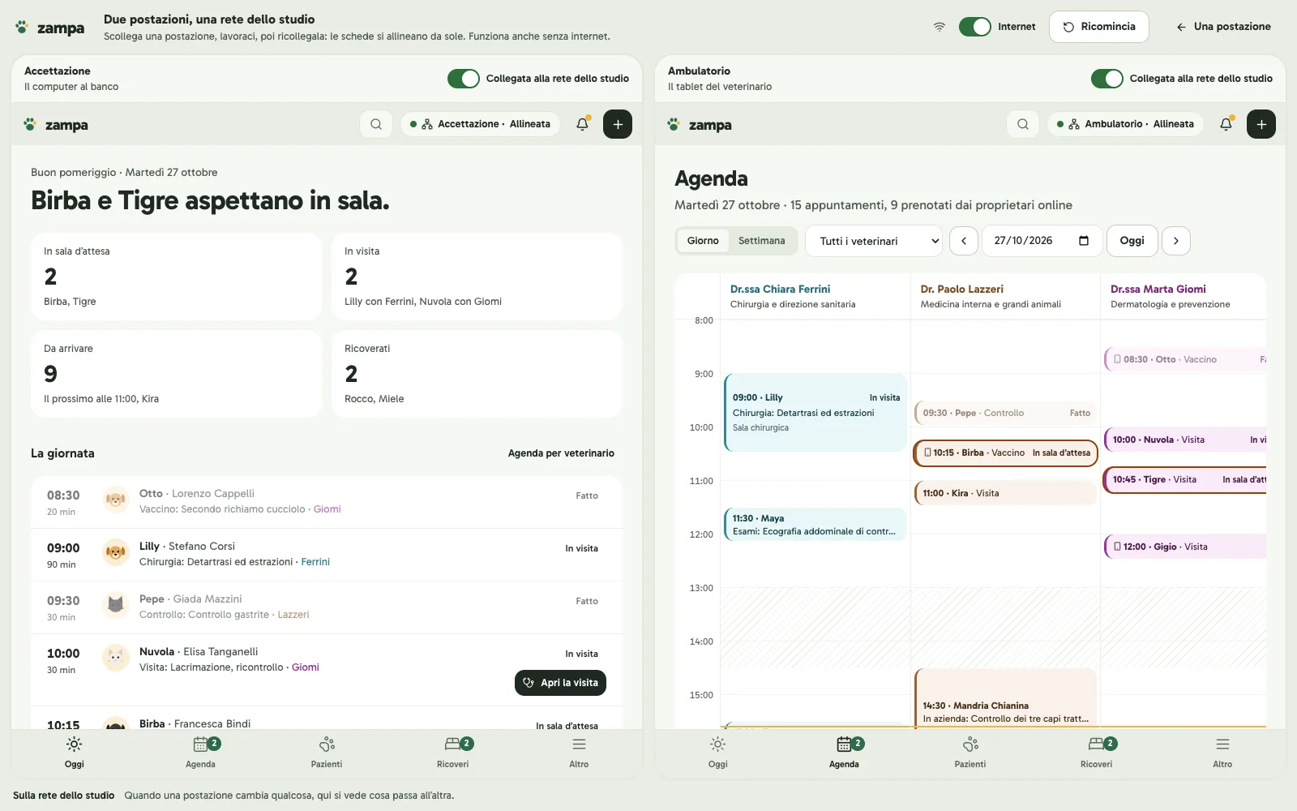Click the 27/10/2026 date field
The height and width of the screenshot is (811, 1297).
point(1042,241)
